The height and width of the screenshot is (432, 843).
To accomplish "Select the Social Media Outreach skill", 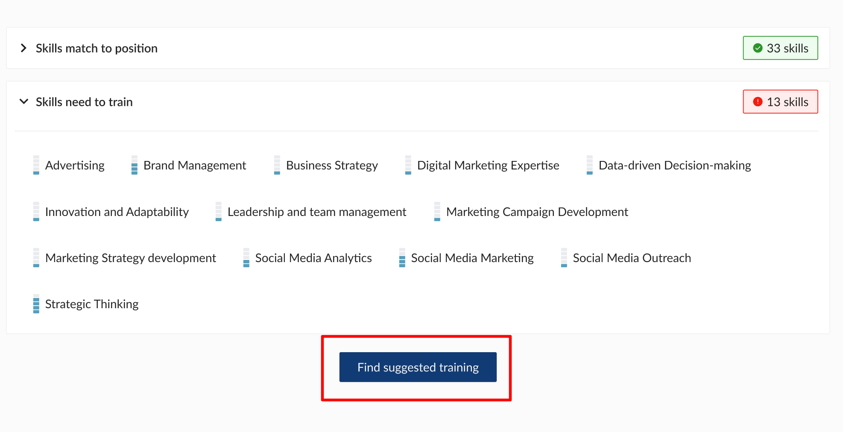I will coord(632,258).
